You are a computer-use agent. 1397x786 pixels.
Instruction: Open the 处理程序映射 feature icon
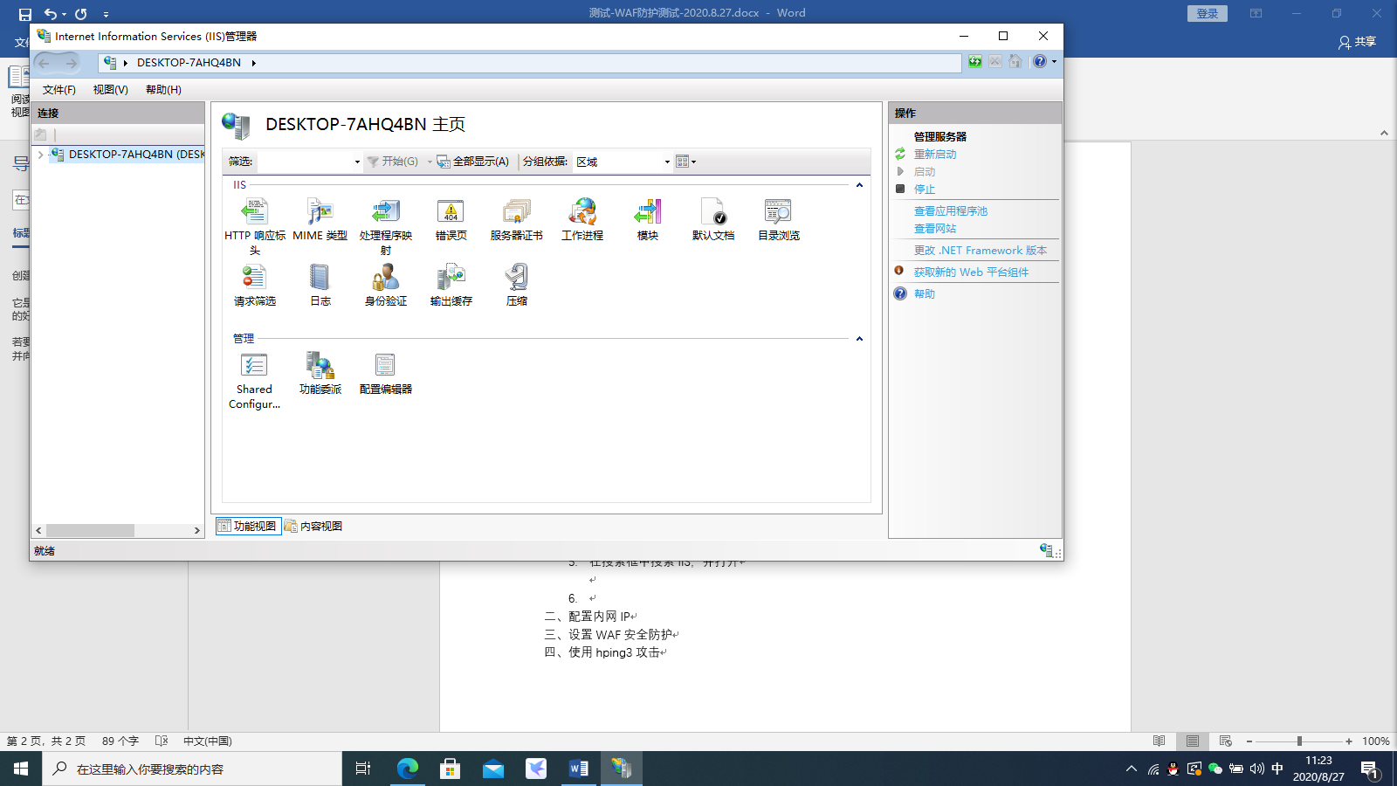(385, 211)
